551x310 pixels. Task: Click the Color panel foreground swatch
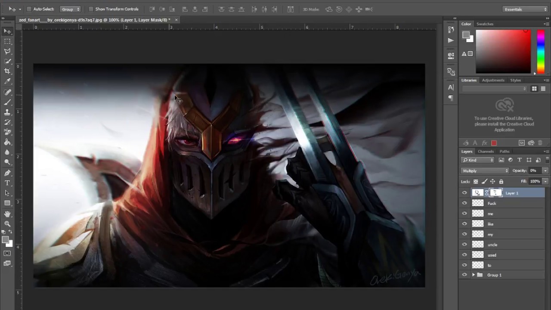[x=466, y=35]
